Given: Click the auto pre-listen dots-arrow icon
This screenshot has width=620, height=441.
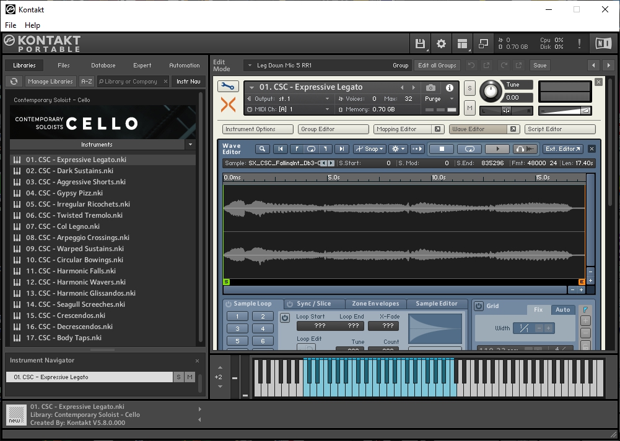Looking at the screenshot, I should point(417,149).
